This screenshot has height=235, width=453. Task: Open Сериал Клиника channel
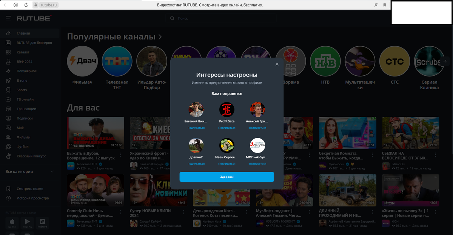coord(429,61)
